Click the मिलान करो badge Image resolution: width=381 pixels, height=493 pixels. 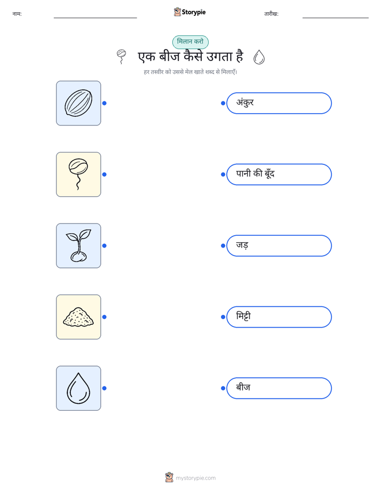[x=190, y=42]
